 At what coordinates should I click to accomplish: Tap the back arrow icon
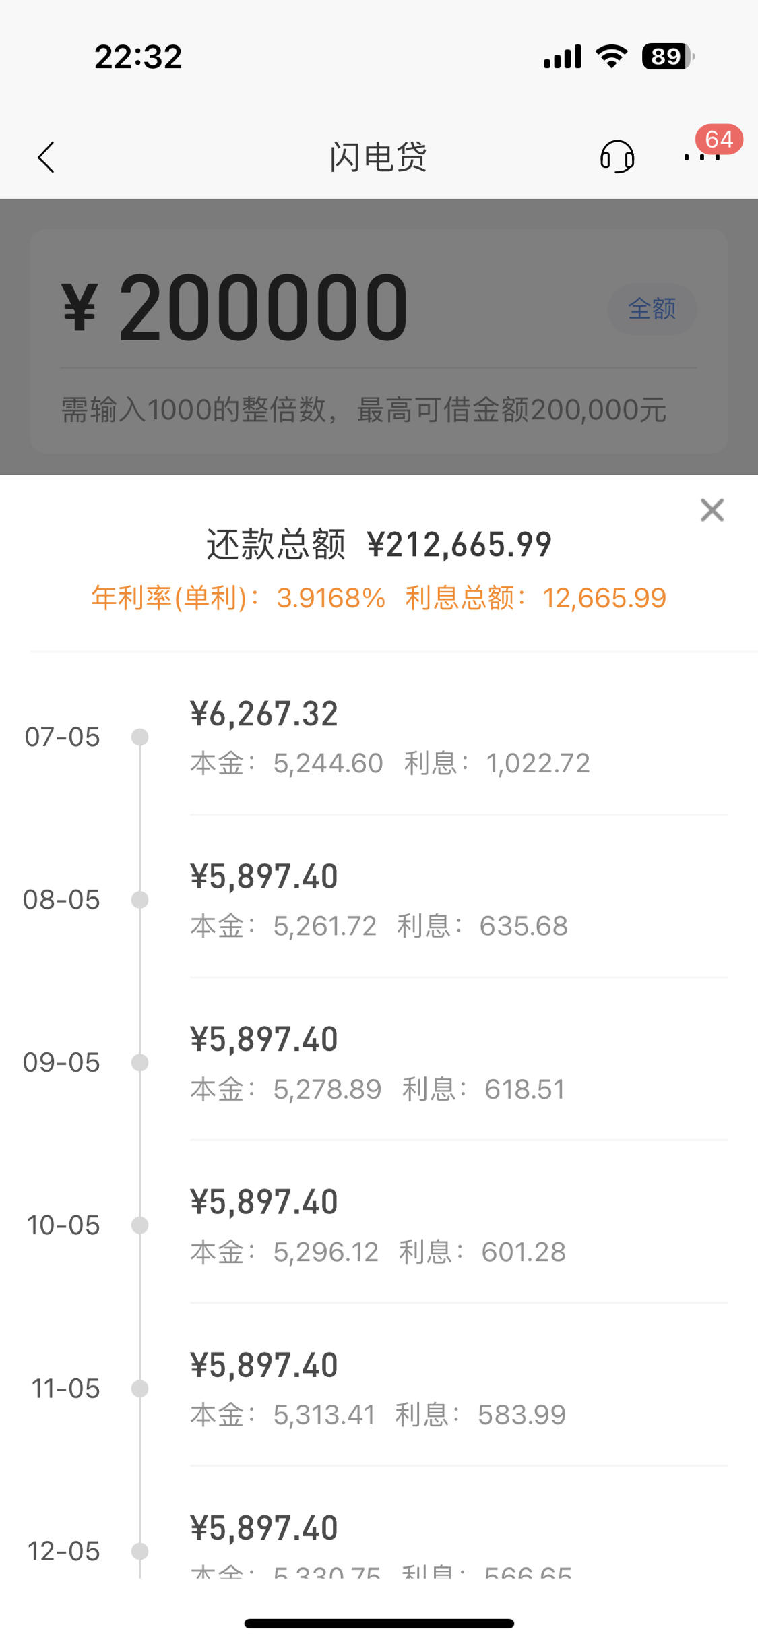click(46, 157)
